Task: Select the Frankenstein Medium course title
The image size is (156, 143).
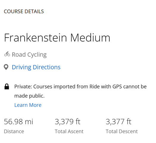Action: (x=57, y=38)
